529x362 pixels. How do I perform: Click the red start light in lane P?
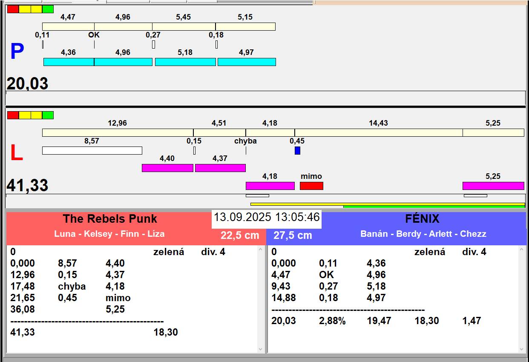pos(13,9)
